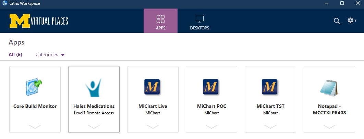Open the Notepad MCCTXLPR408 notepad icon
Screen dimensions: 364x139
(329, 87)
